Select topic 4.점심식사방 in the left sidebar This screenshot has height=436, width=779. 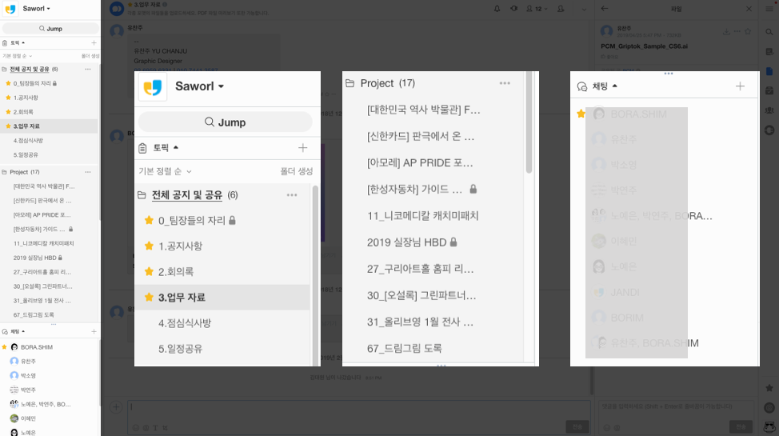tap(28, 140)
